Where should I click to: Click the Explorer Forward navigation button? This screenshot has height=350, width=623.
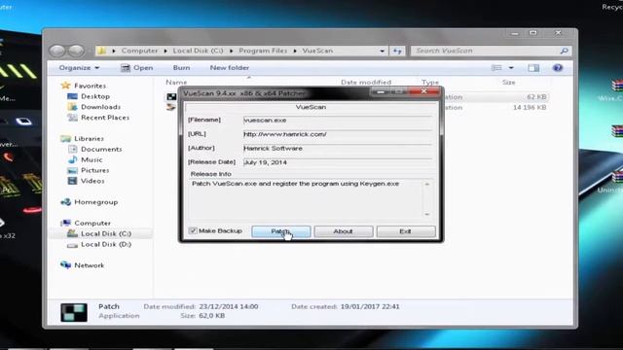pyautogui.click(x=76, y=51)
